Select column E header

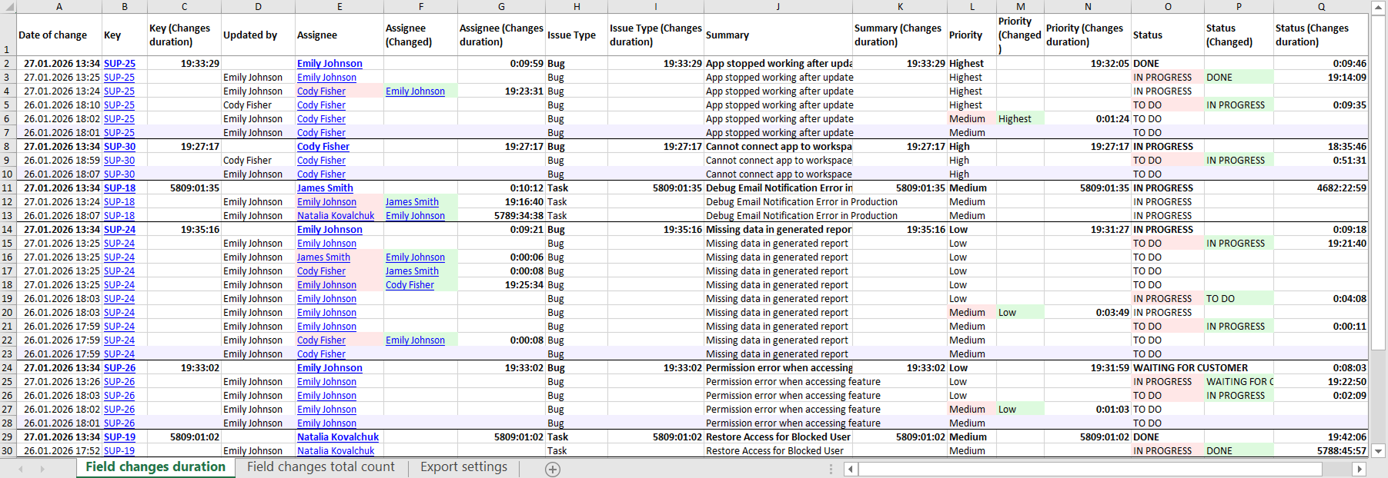click(x=339, y=7)
